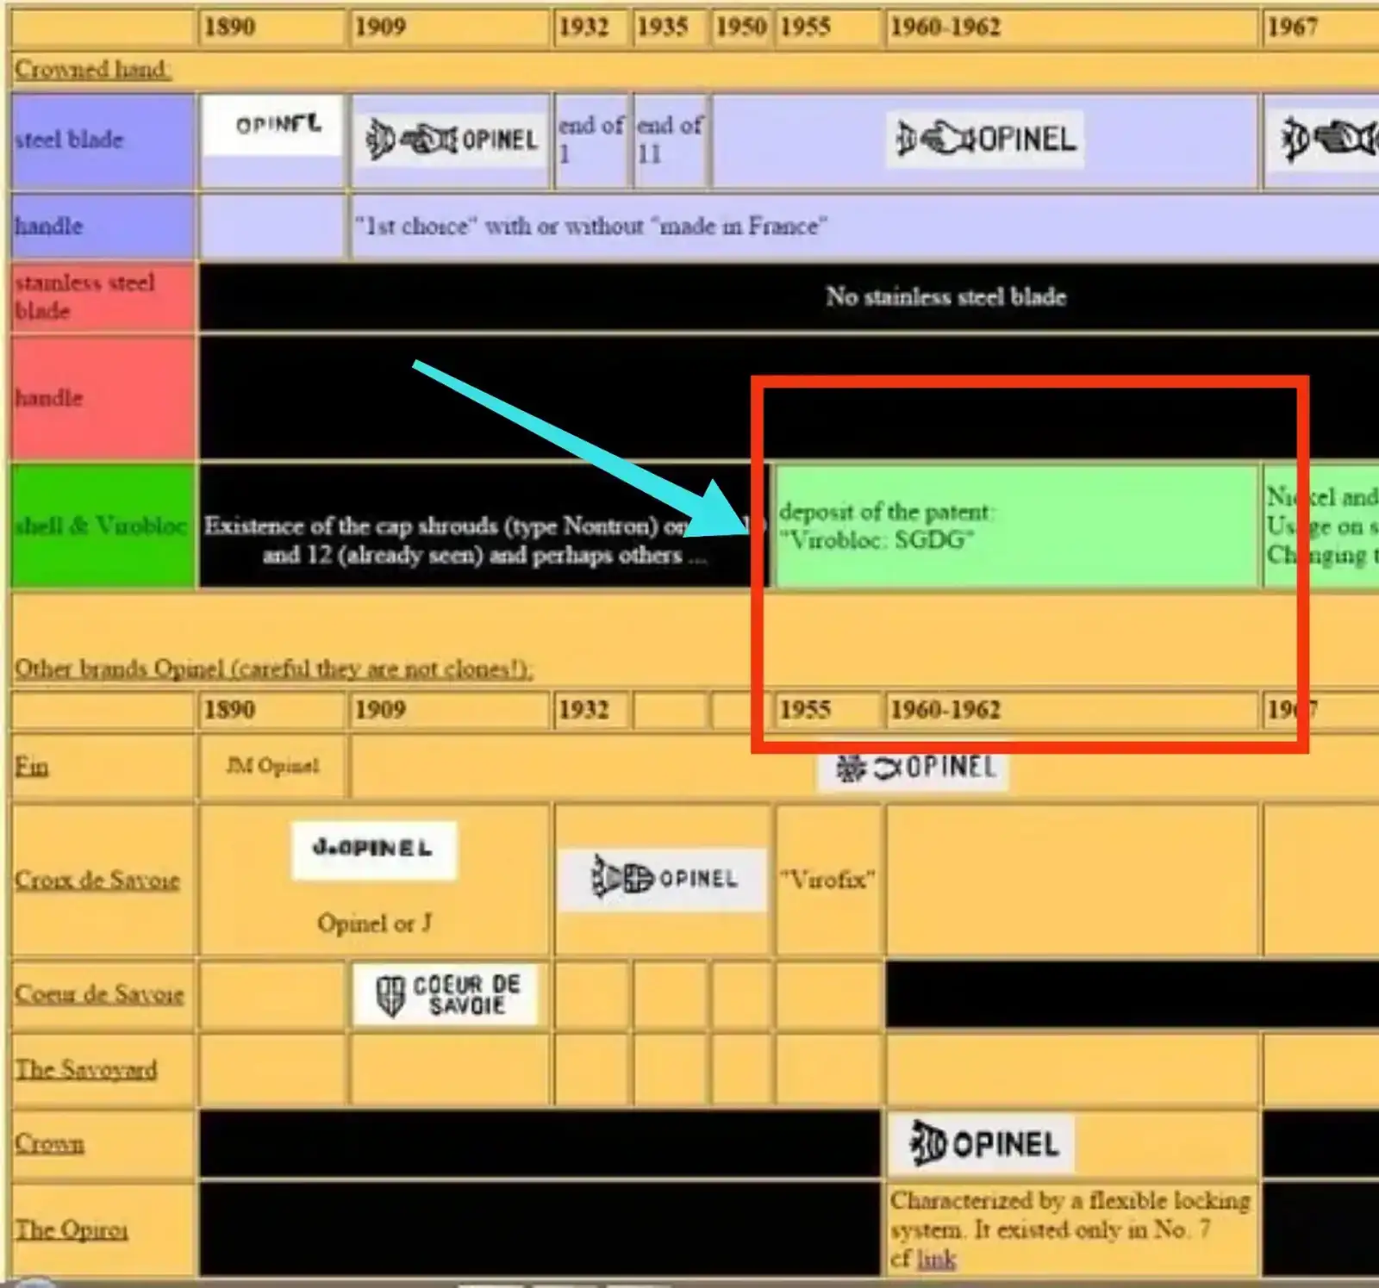
Task: Select the "Virofix" table cell
Action: (x=827, y=880)
